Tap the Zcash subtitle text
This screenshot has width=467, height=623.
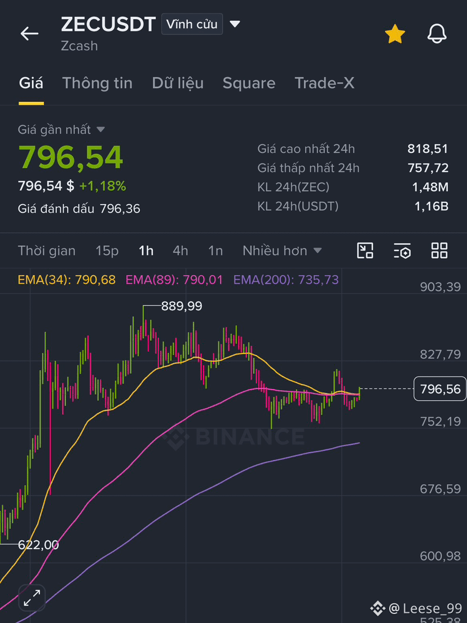(x=80, y=46)
